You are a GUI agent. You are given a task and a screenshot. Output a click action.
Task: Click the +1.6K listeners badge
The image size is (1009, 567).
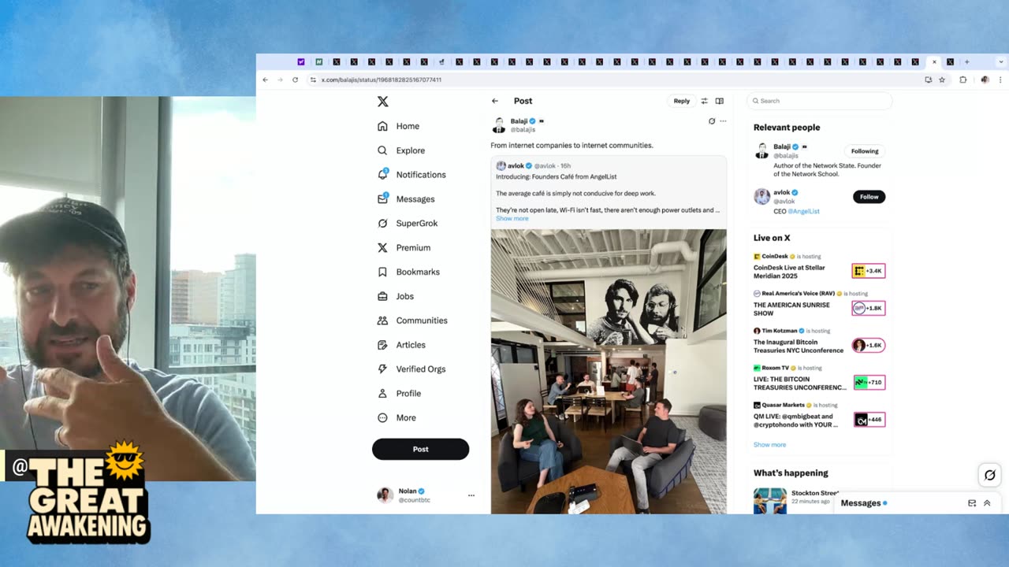[x=869, y=345]
